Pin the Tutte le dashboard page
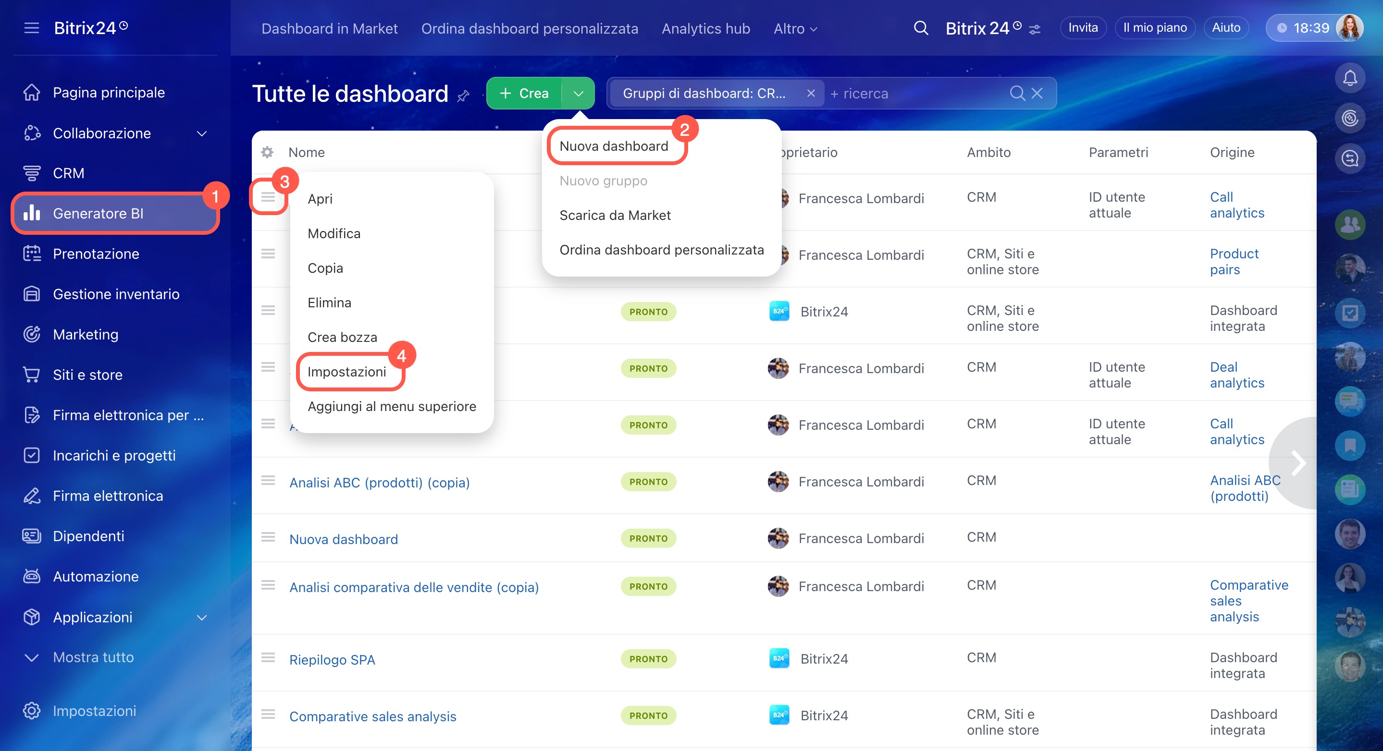1383x751 pixels. pyautogui.click(x=463, y=96)
